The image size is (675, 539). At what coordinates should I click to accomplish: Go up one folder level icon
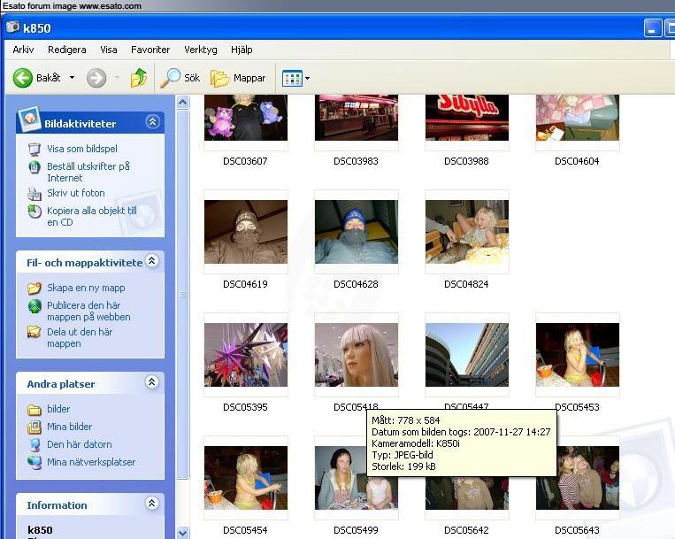139,78
